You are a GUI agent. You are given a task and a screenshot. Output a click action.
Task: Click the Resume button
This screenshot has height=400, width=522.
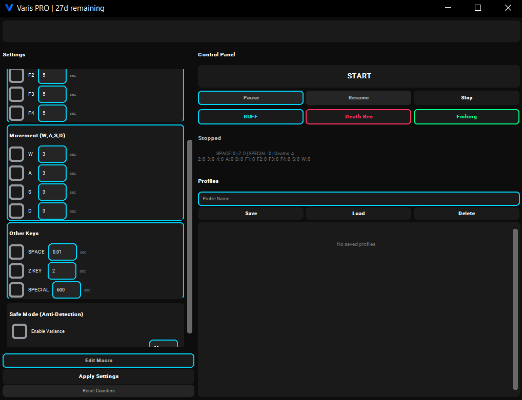click(358, 98)
